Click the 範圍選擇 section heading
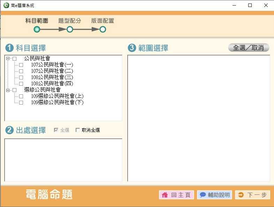 [x=153, y=48]
